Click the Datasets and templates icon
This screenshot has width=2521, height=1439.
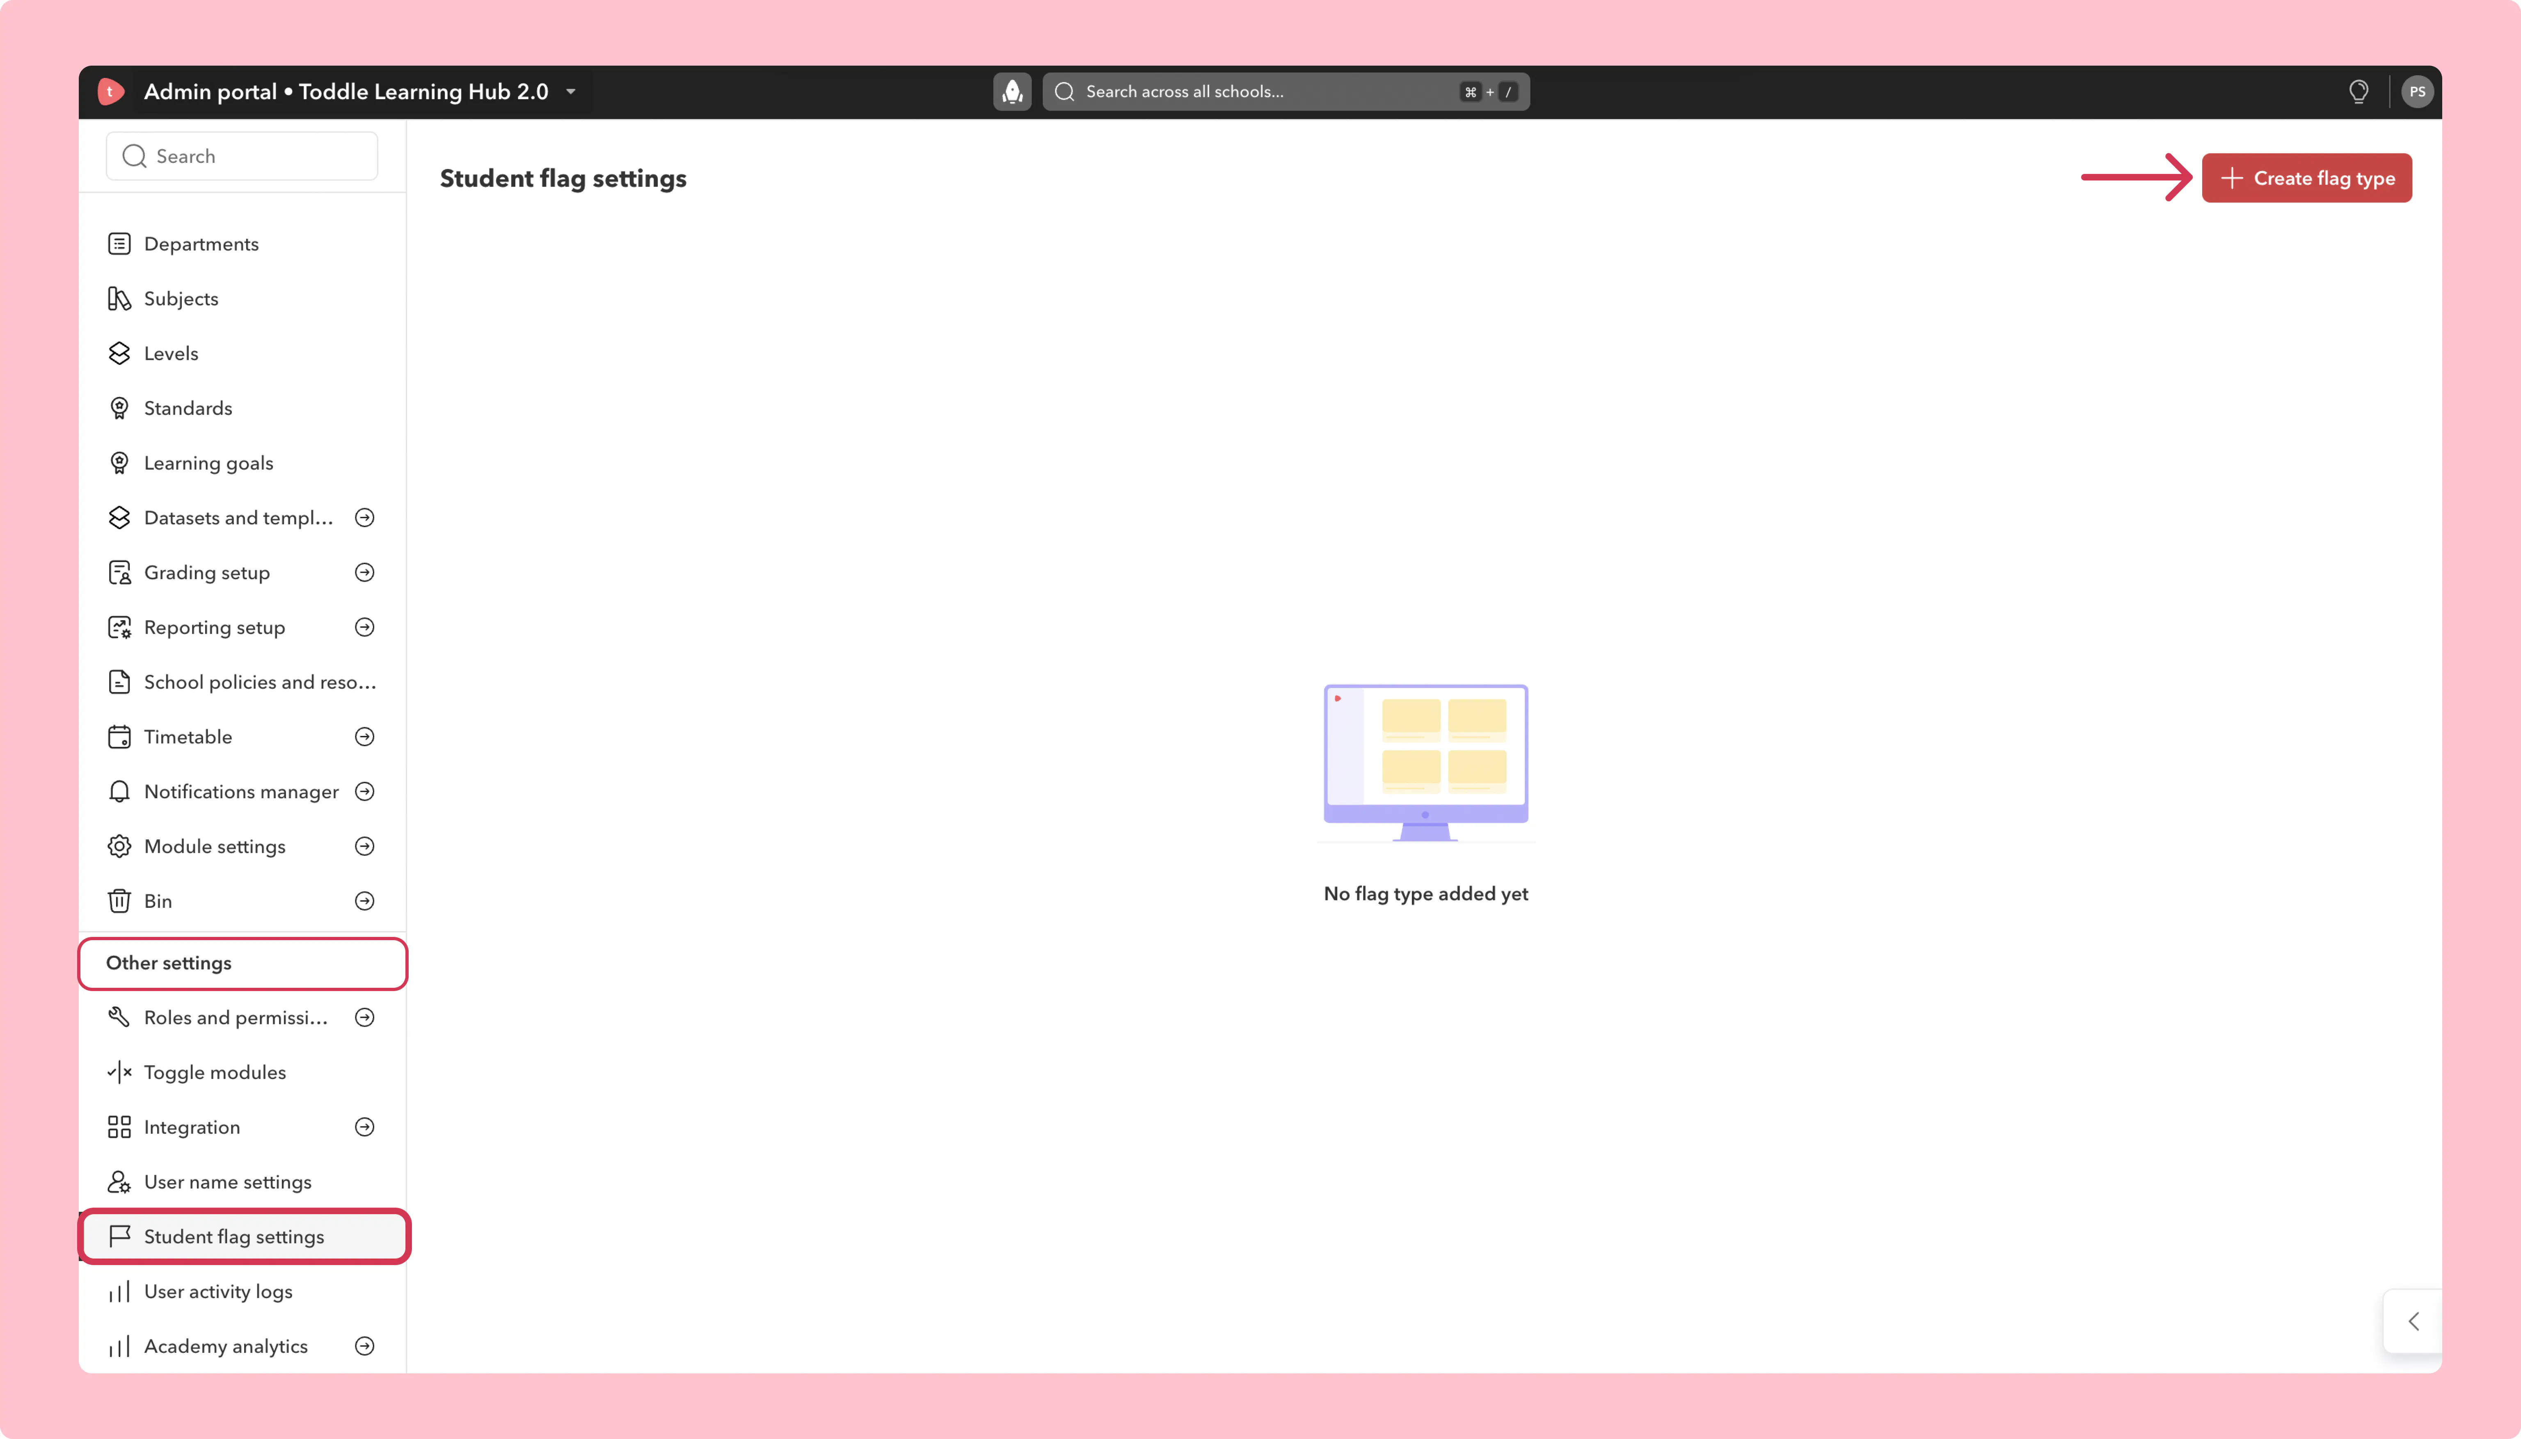[120, 518]
